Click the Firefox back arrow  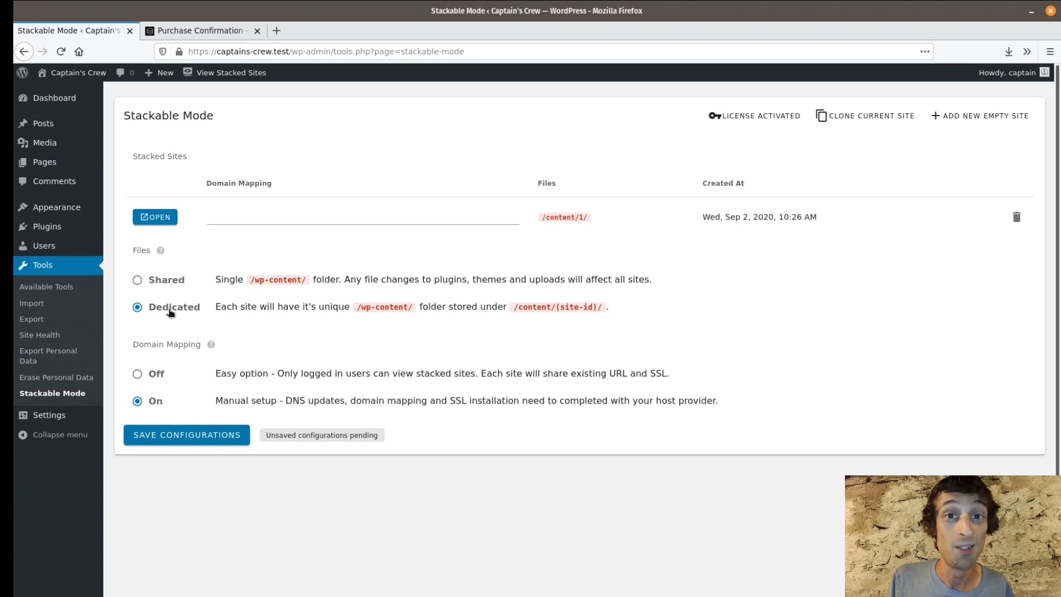click(x=24, y=51)
